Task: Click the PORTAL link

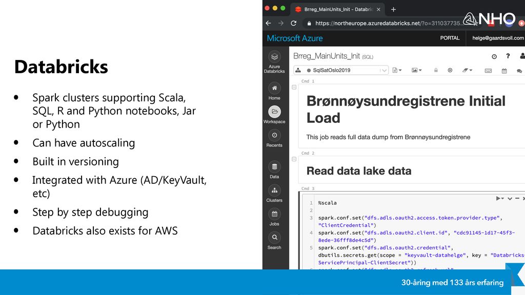Action: (x=450, y=38)
